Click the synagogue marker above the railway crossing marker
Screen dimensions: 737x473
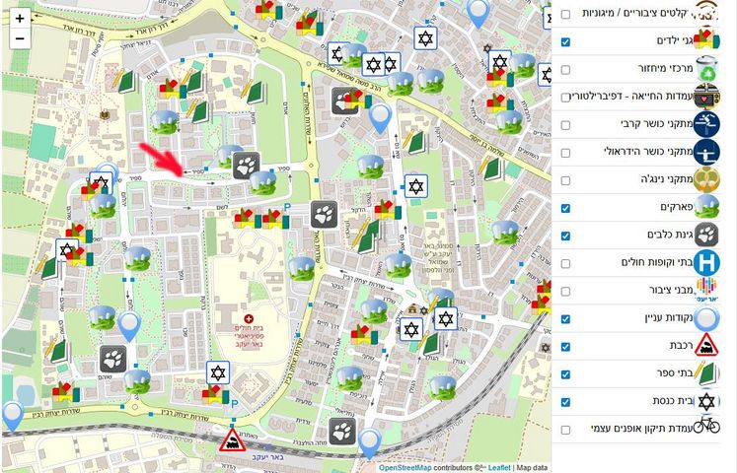[218, 374]
